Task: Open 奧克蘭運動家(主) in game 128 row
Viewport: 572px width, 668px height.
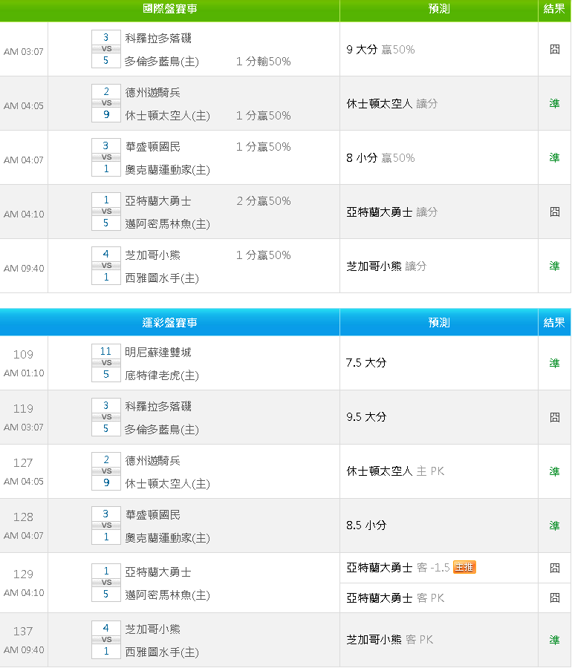Action: 167,537
